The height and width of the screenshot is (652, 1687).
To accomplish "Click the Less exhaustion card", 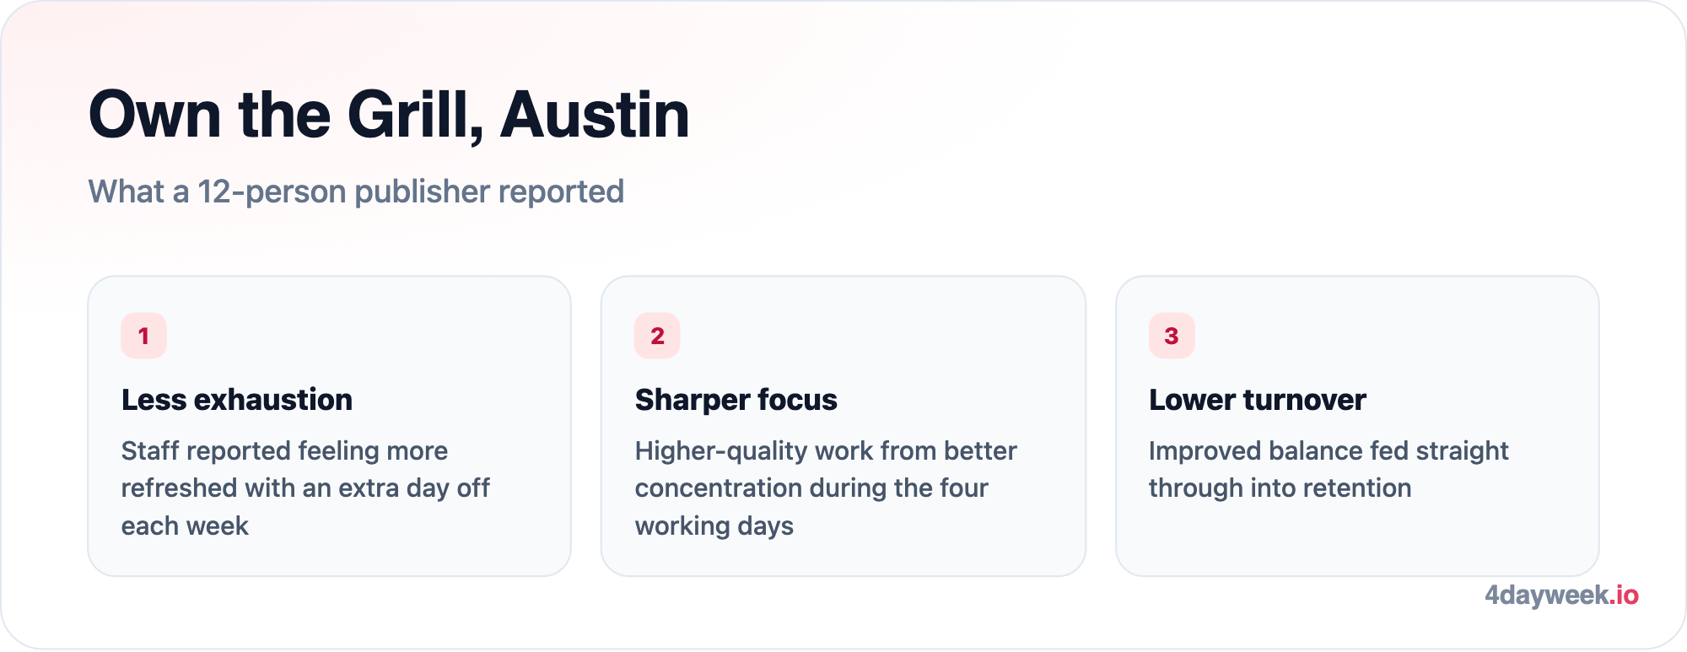I will coord(329,426).
